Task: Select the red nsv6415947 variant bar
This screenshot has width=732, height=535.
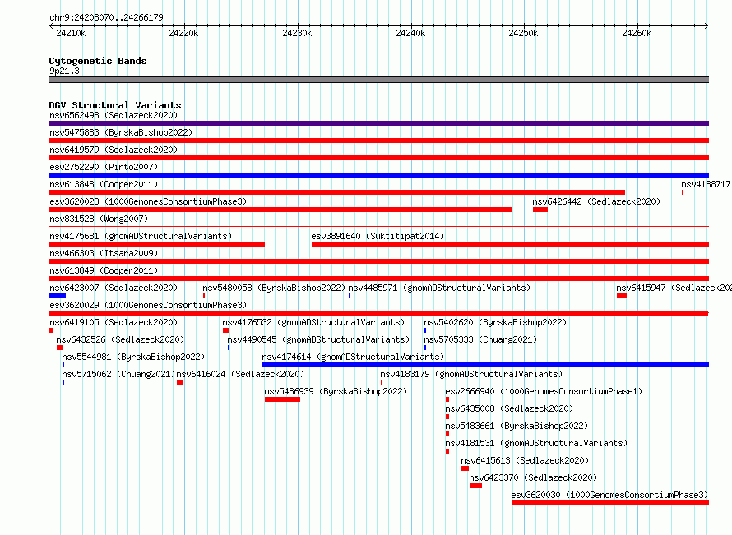Action: pyautogui.click(x=621, y=296)
